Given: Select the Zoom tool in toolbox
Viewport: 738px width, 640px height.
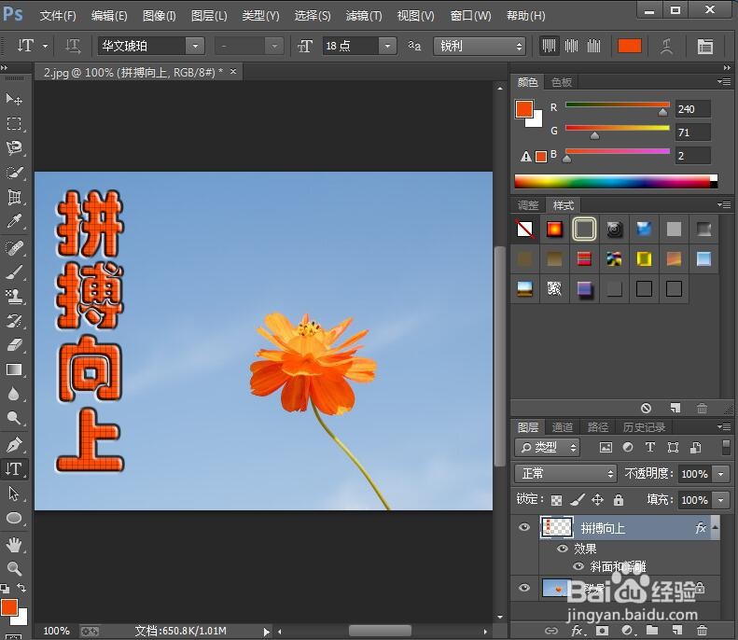Looking at the screenshot, I should pyautogui.click(x=14, y=568).
